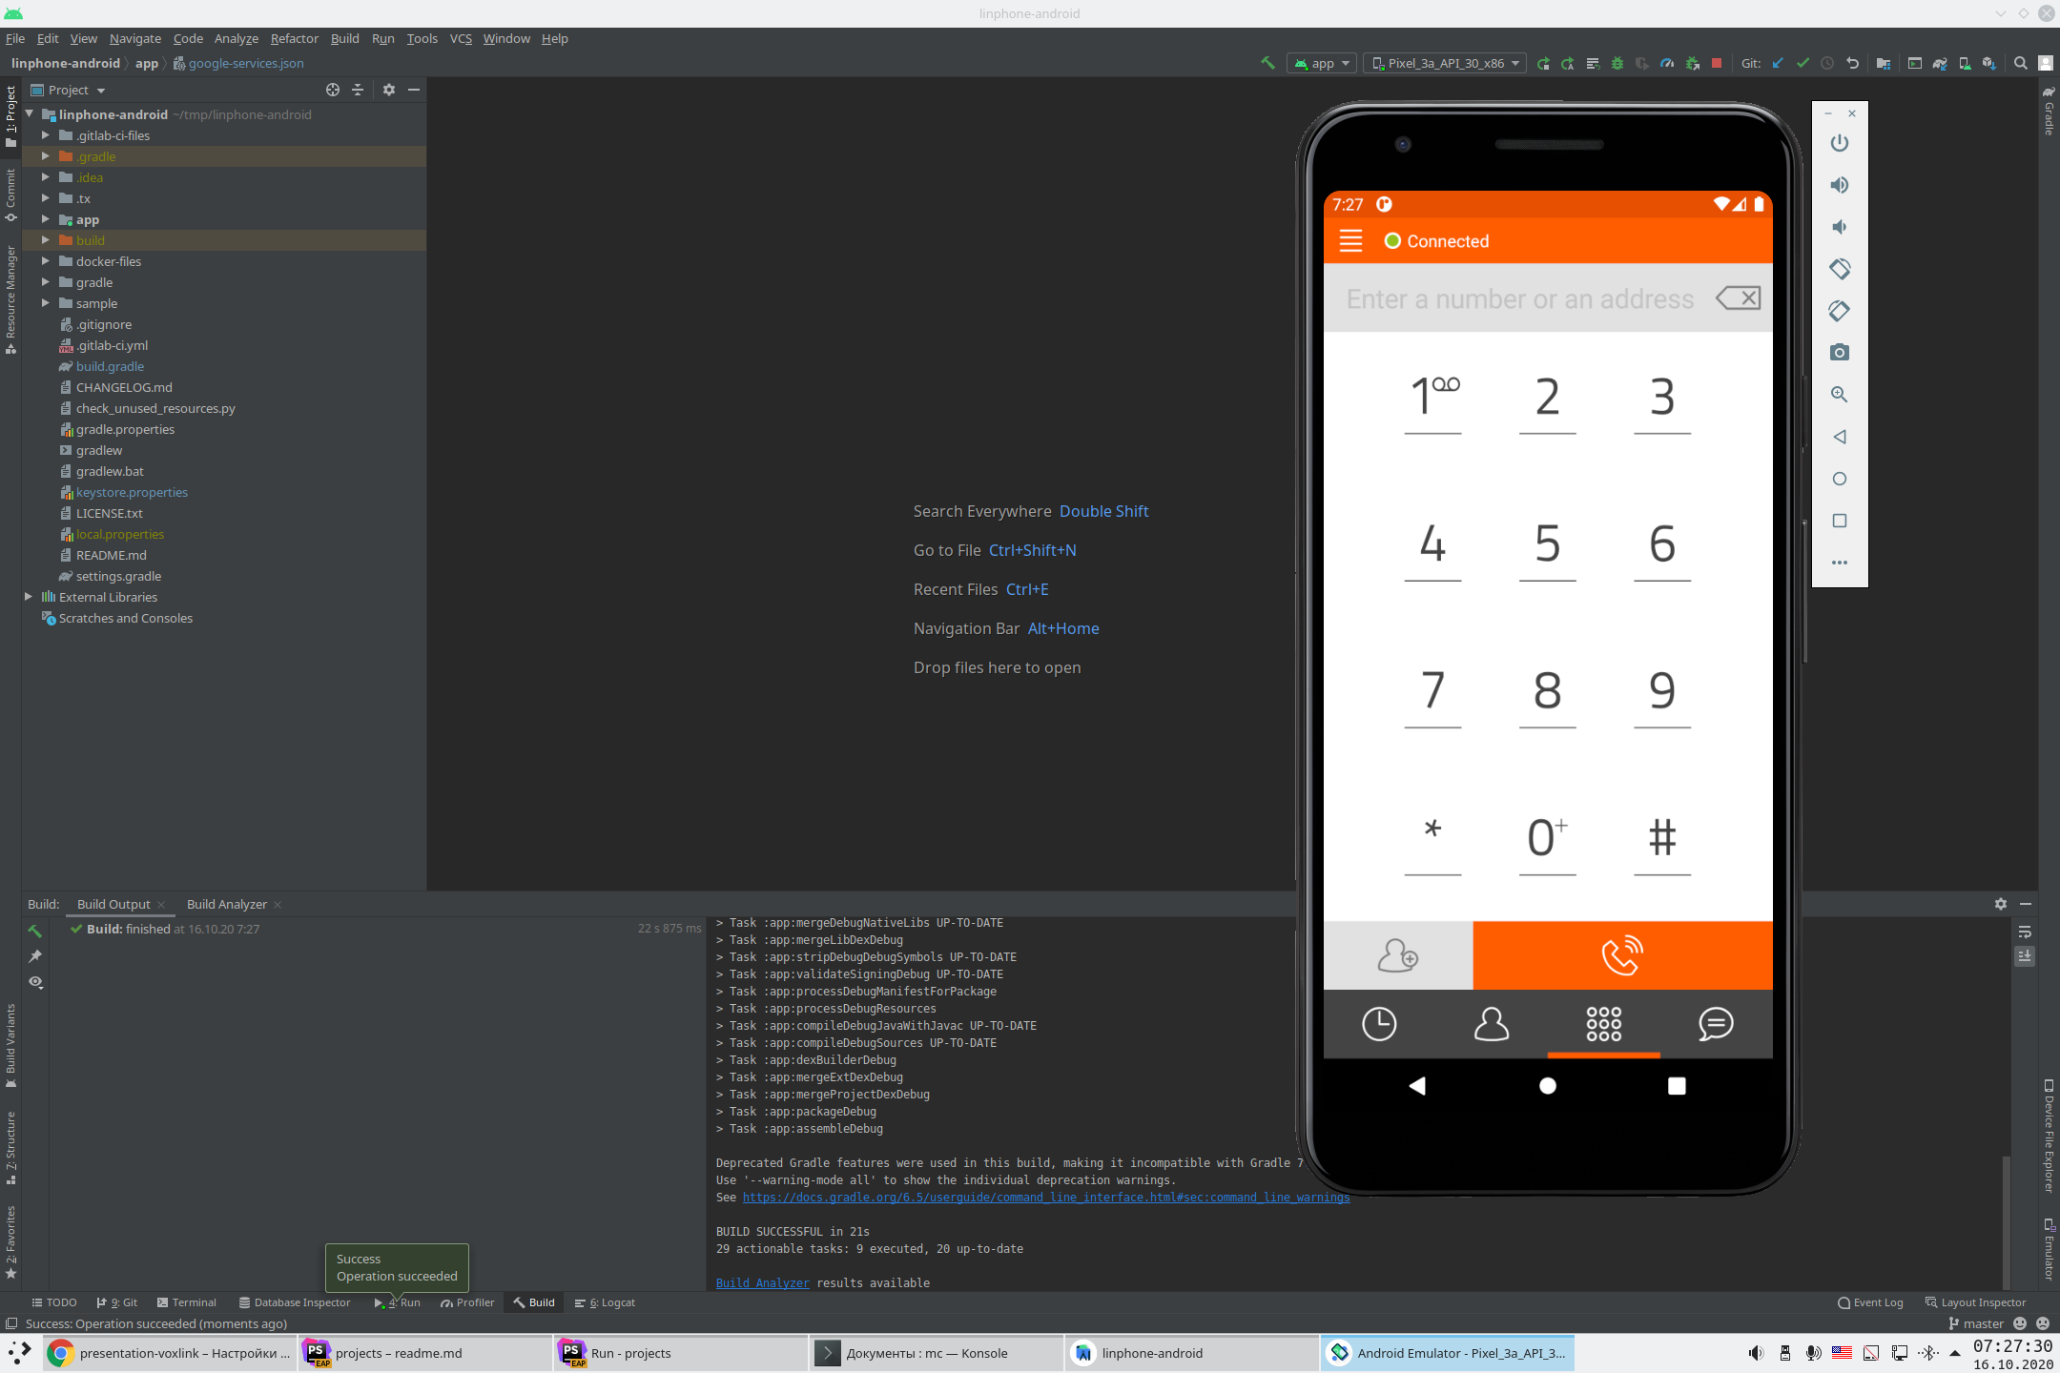Rotate emulator left
Viewport: 2060px width, 1373px height.
pyautogui.click(x=1840, y=269)
